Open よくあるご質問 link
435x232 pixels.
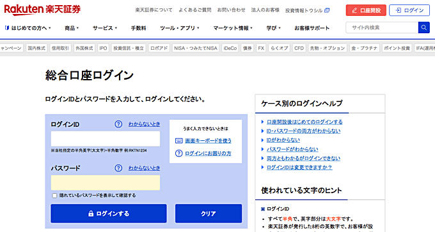(x=194, y=10)
